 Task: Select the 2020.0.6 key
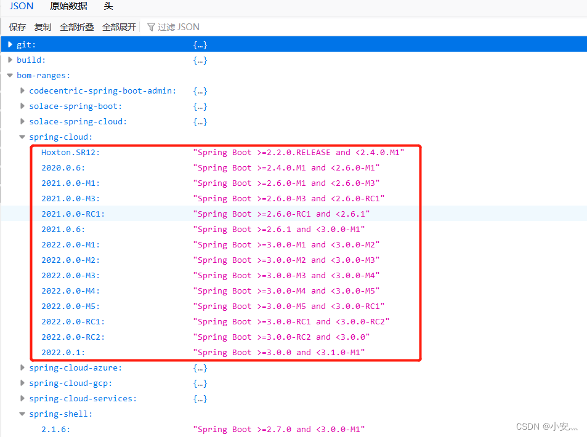[x=63, y=168]
